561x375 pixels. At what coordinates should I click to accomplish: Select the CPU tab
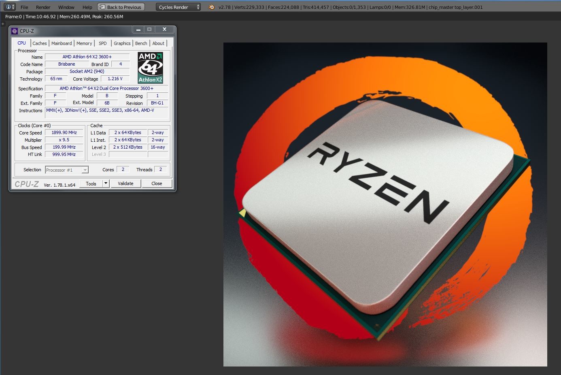[x=22, y=43]
